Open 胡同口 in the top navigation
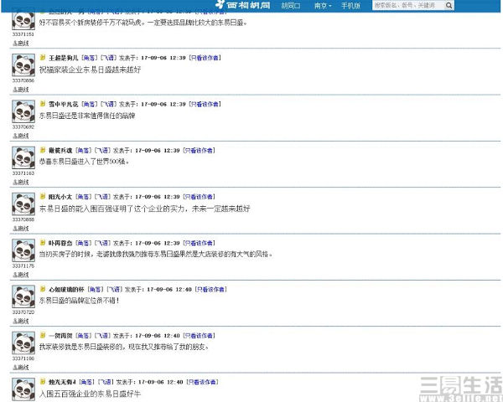The width and height of the screenshot is (503, 402). coord(291,6)
